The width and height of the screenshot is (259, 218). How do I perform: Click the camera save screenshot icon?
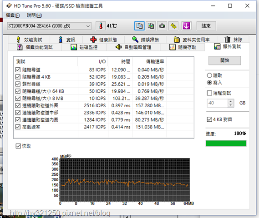(162, 26)
